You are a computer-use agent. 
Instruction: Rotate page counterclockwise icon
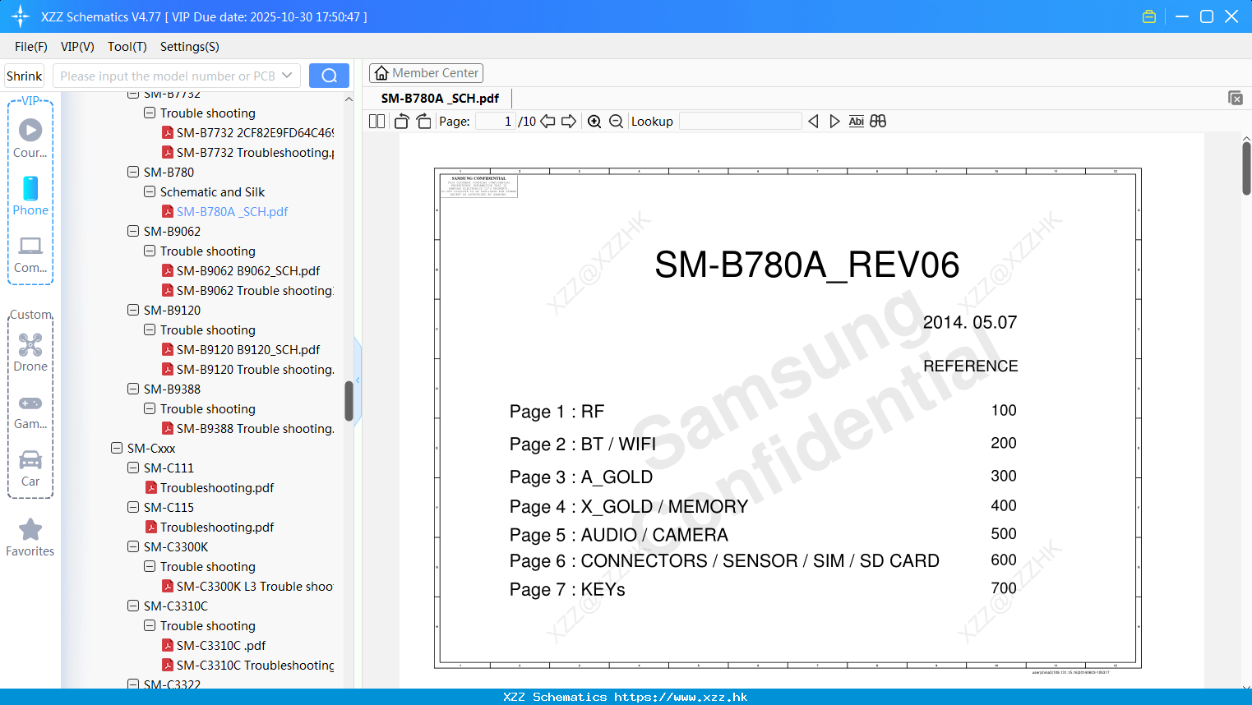tap(402, 122)
